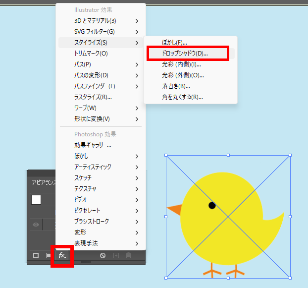
Task: Open ブラシストローク submenu
Action: pyautogui.click(x=101, y=222)
